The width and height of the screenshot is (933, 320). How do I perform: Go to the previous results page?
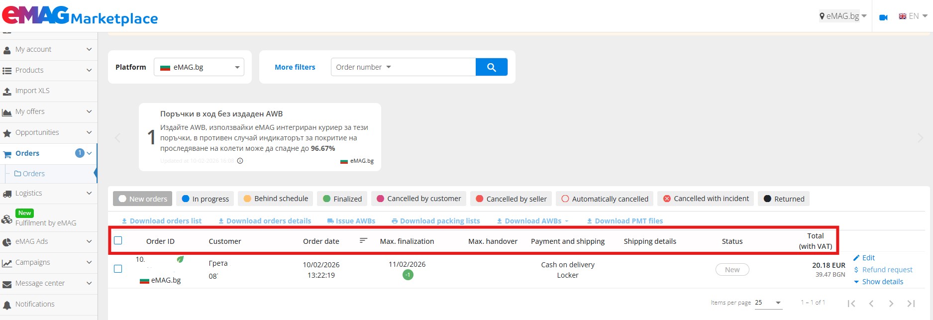(x=871, y=303)
